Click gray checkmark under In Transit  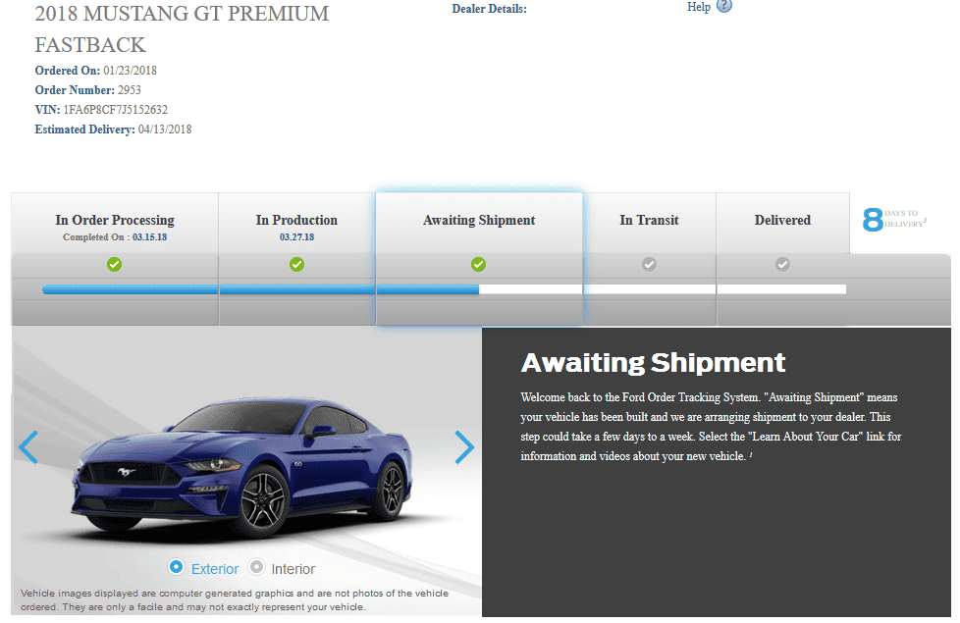tap(649, 264)
